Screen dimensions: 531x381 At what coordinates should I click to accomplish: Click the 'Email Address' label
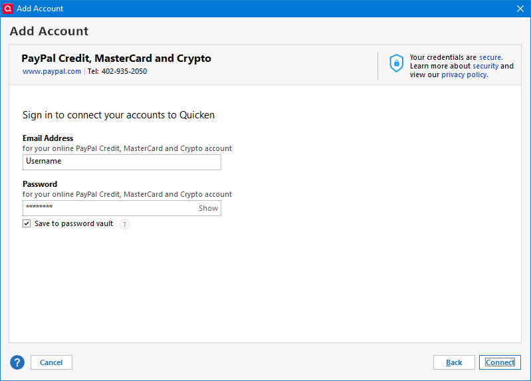point(48,138)
